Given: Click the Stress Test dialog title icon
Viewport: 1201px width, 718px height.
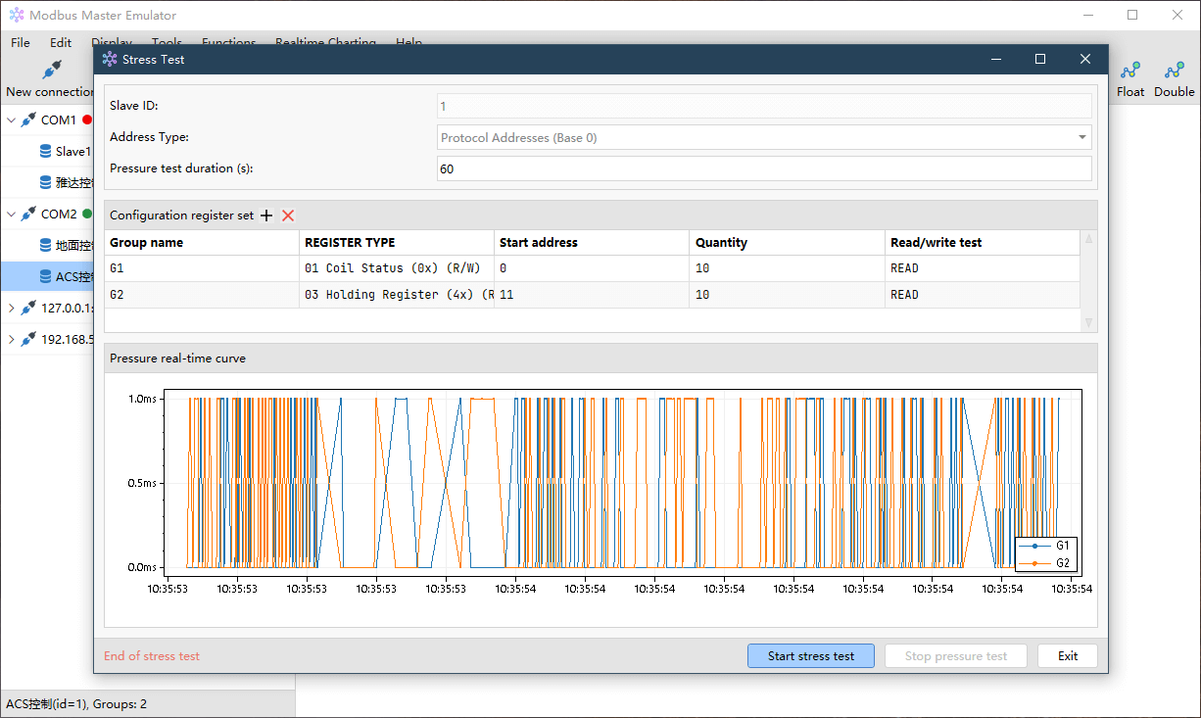Looking at the screenshot, I should 110,60.
